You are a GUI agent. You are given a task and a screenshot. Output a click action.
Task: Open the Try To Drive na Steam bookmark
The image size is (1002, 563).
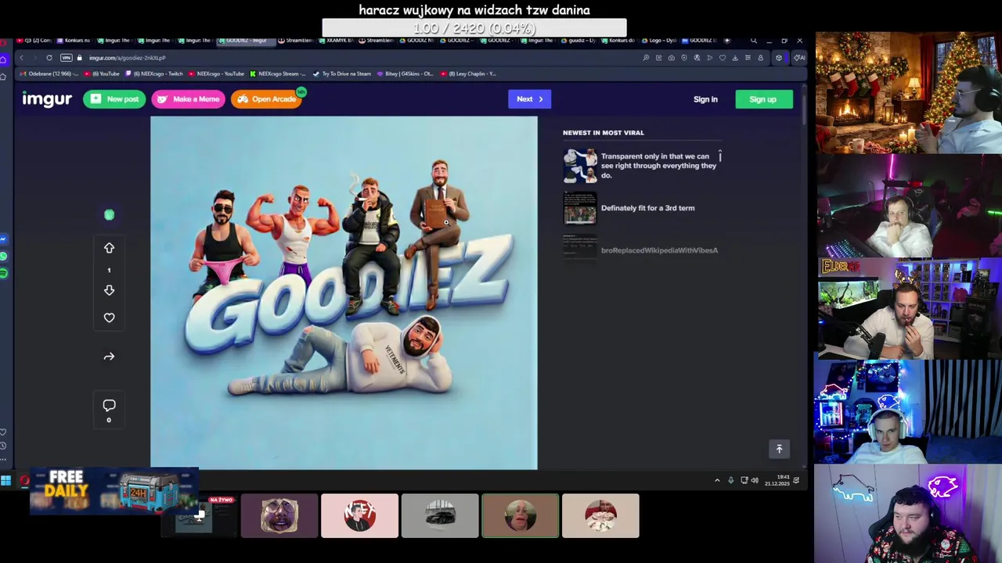click(x=342, y=74)
